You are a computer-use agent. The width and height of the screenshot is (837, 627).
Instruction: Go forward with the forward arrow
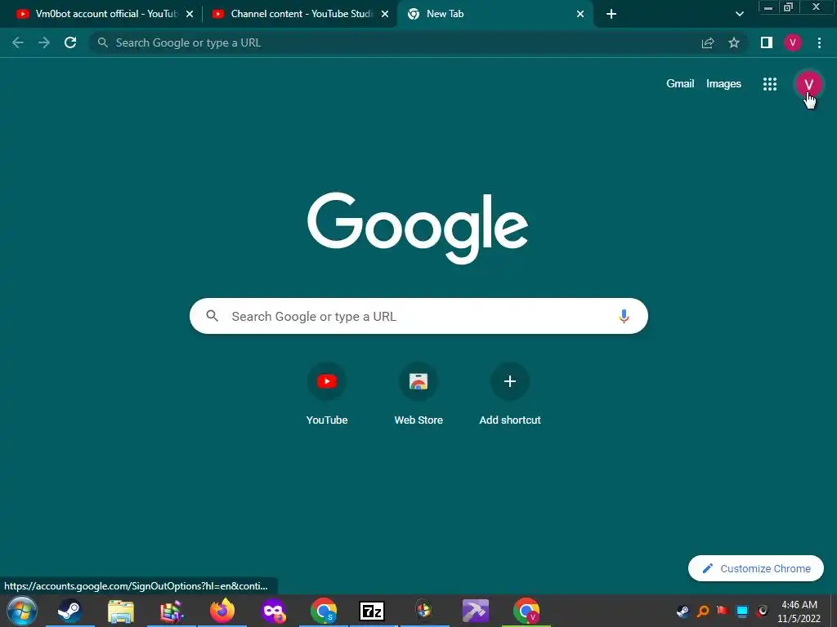tap(44, 42)
